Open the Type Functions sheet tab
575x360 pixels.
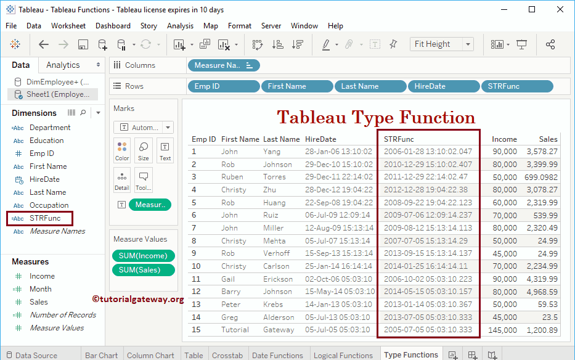click(410, 354)
